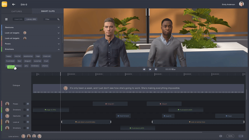Click the pause button under the preview
249x140 pixels.
click(x=156, y=69)
